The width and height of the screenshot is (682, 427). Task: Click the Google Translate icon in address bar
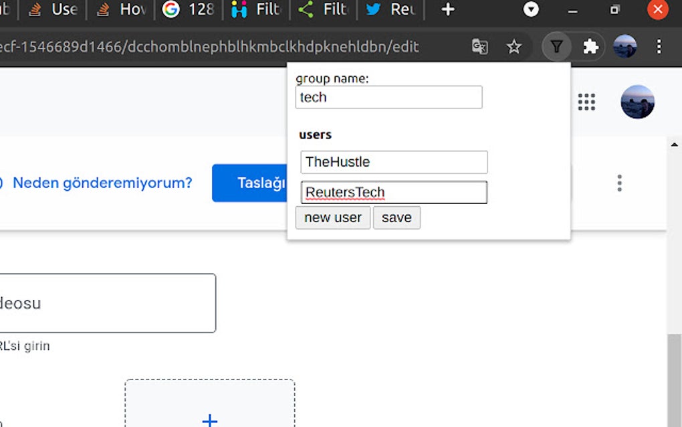[x=479, y=47]
